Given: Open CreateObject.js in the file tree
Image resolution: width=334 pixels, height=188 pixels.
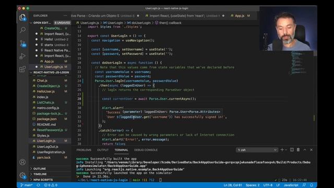Looking at the screenshot, I should [50, 86].
